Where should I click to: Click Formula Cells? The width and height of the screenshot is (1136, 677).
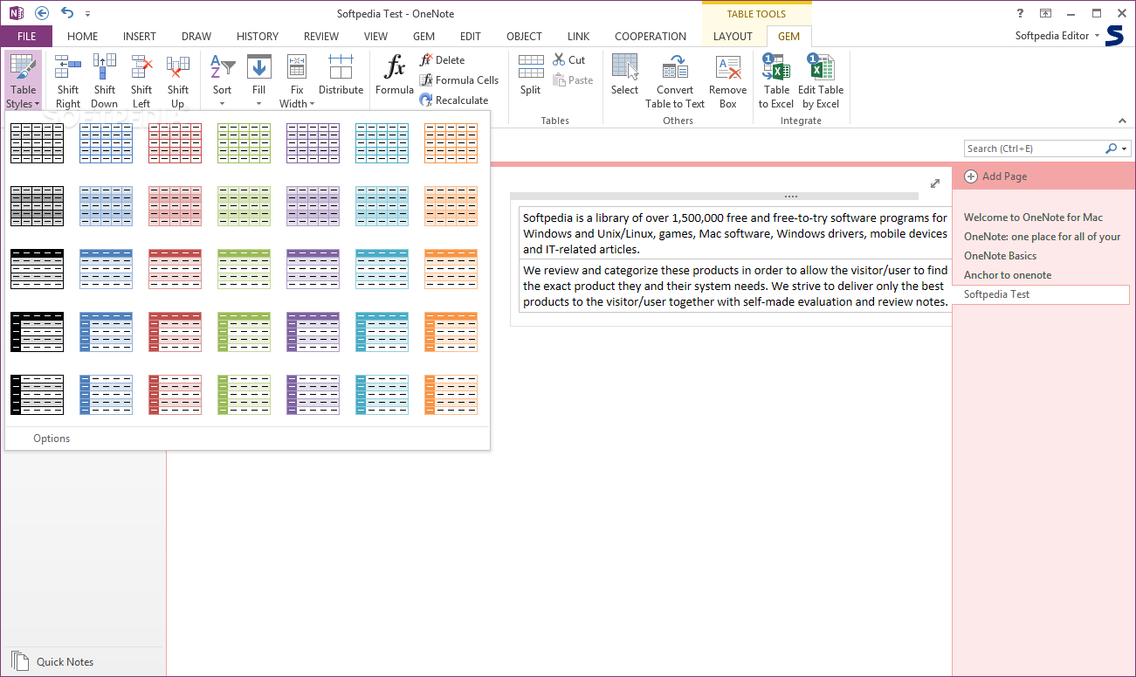pyautogui.click(x=459, y=80)
